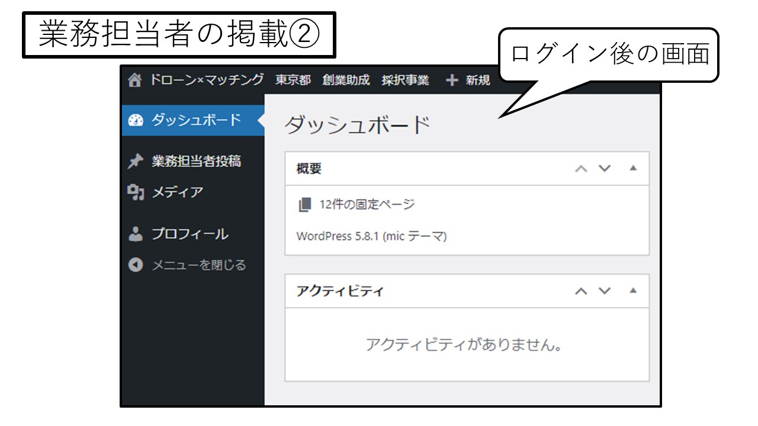Open the 12件の固定ページ link
Image resolution: width=758 pixels, height=426 pixels.
pyautogui.click(x=367, y=205)
